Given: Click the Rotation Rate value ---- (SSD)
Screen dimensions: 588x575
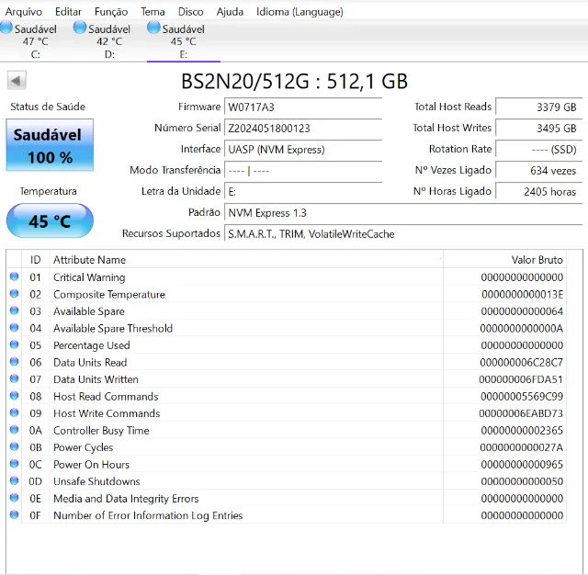Looking at the screenshot, I should coord(539,149).
